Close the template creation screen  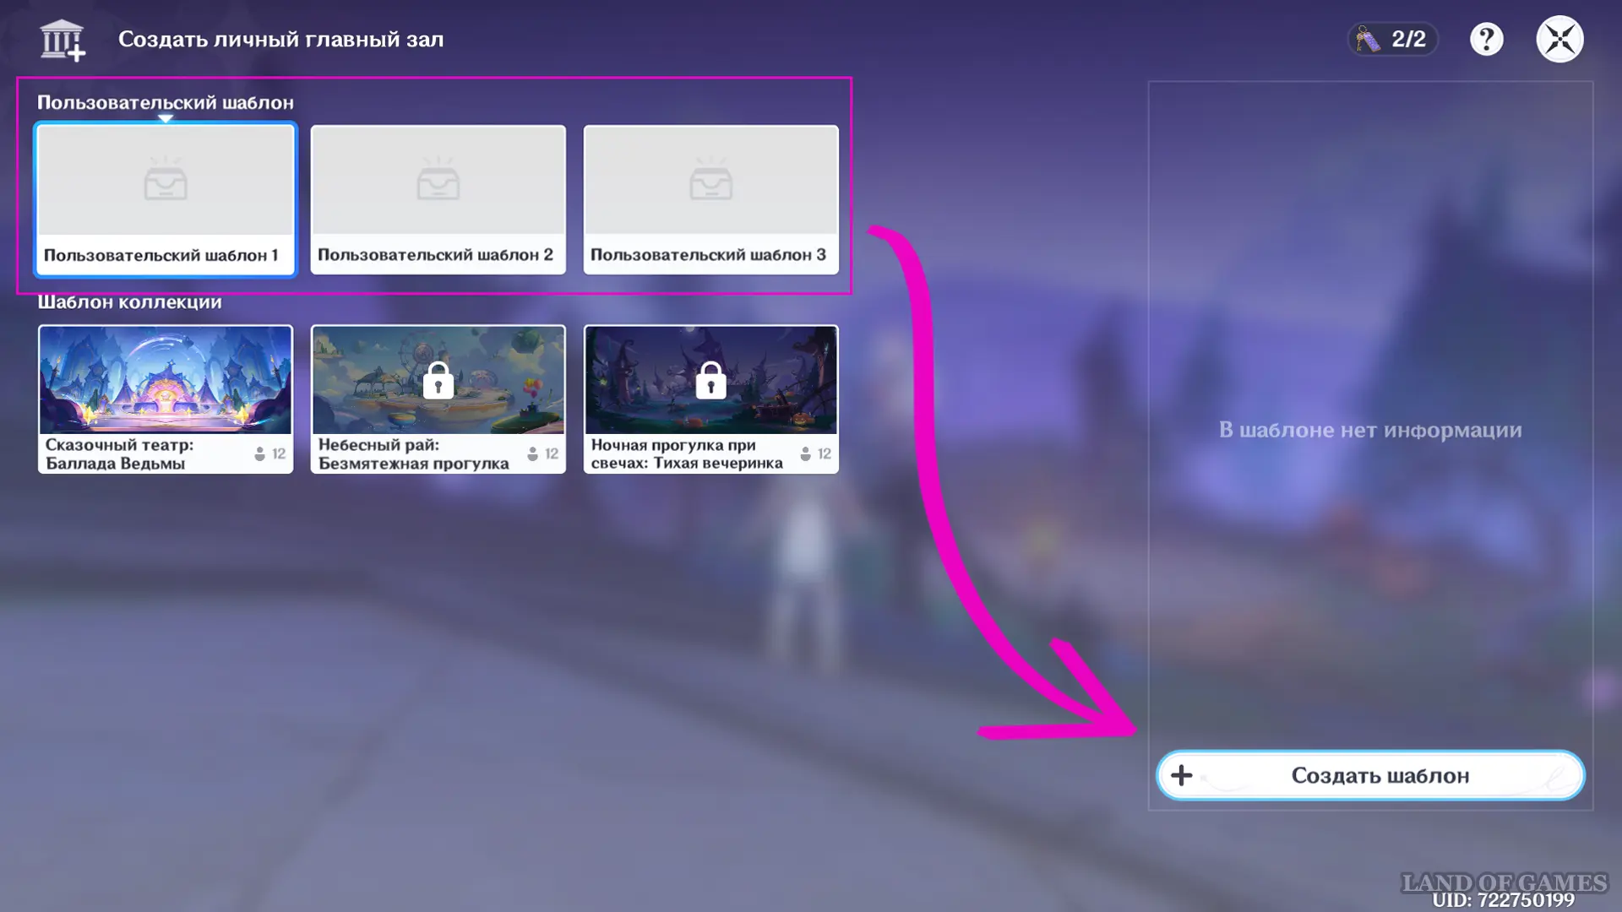(x=1559, y=39)
